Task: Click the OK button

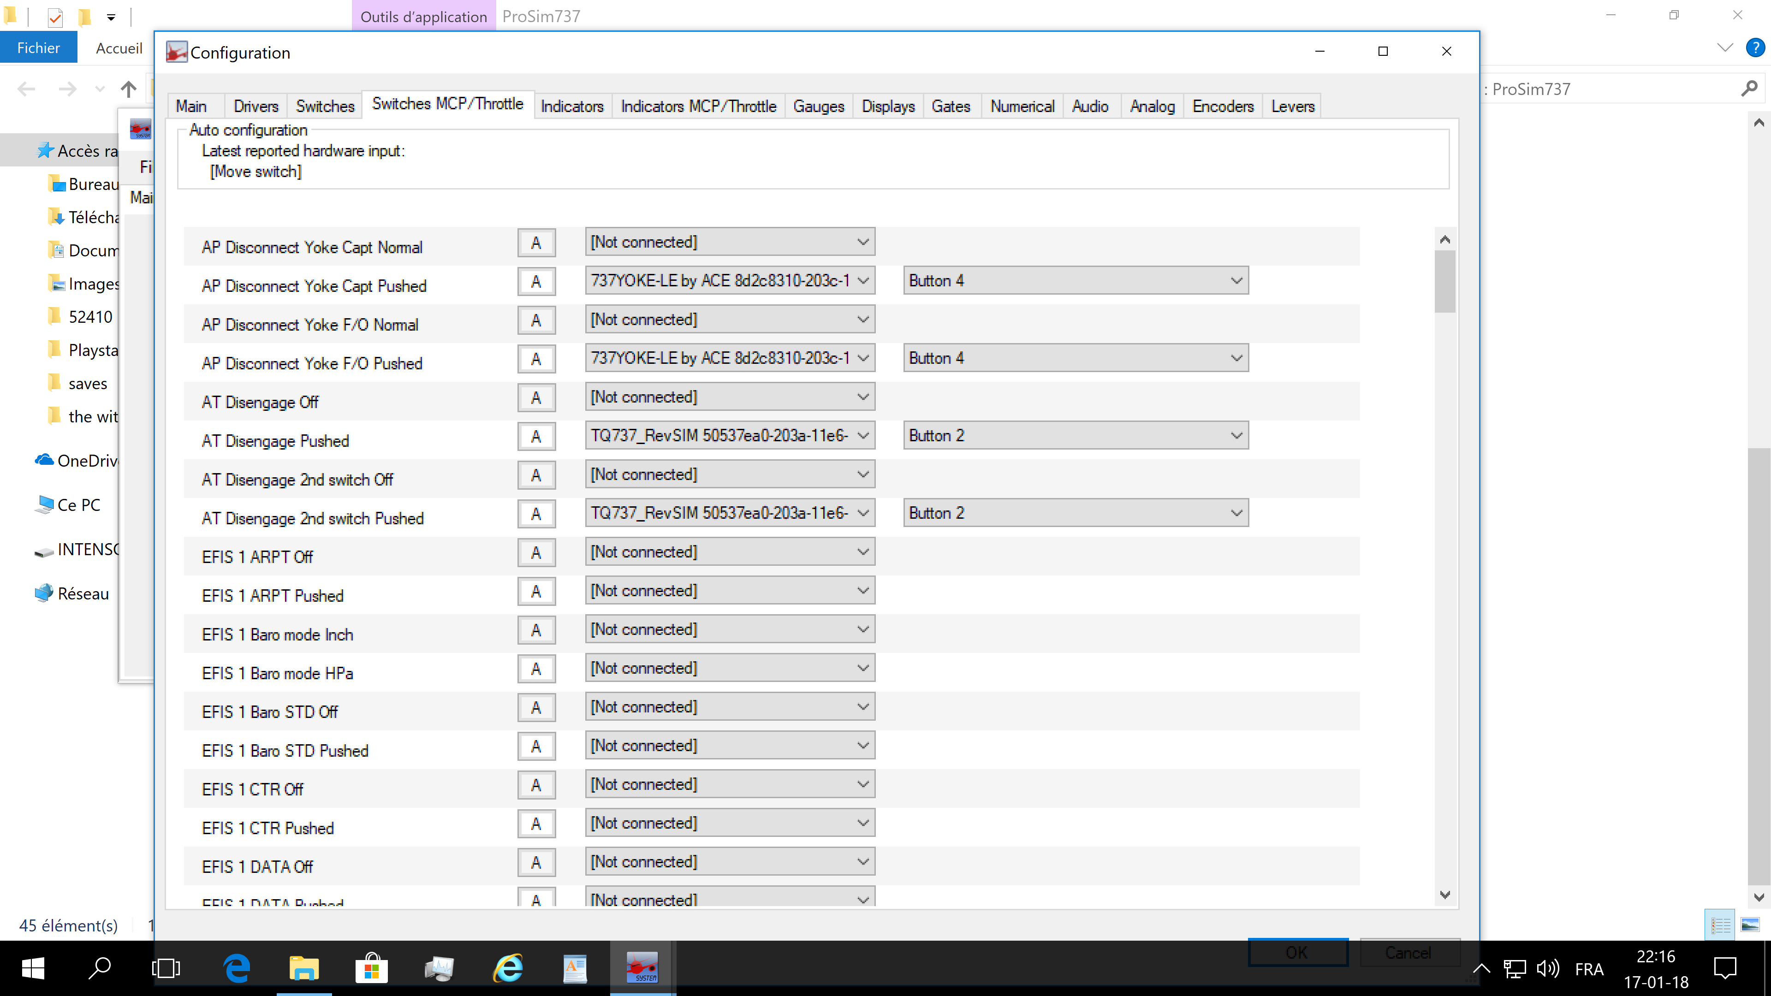Action: click(1297, 952)
